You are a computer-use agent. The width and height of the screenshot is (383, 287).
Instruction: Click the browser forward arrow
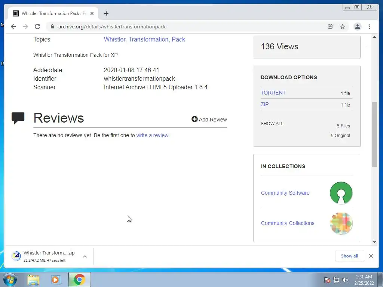click(x=25, y=27)
